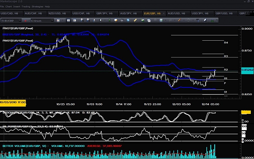Select the grey line drawing tool
This screenshot has height=159, width=254.
pyautogui.click(x=170, y=20)
